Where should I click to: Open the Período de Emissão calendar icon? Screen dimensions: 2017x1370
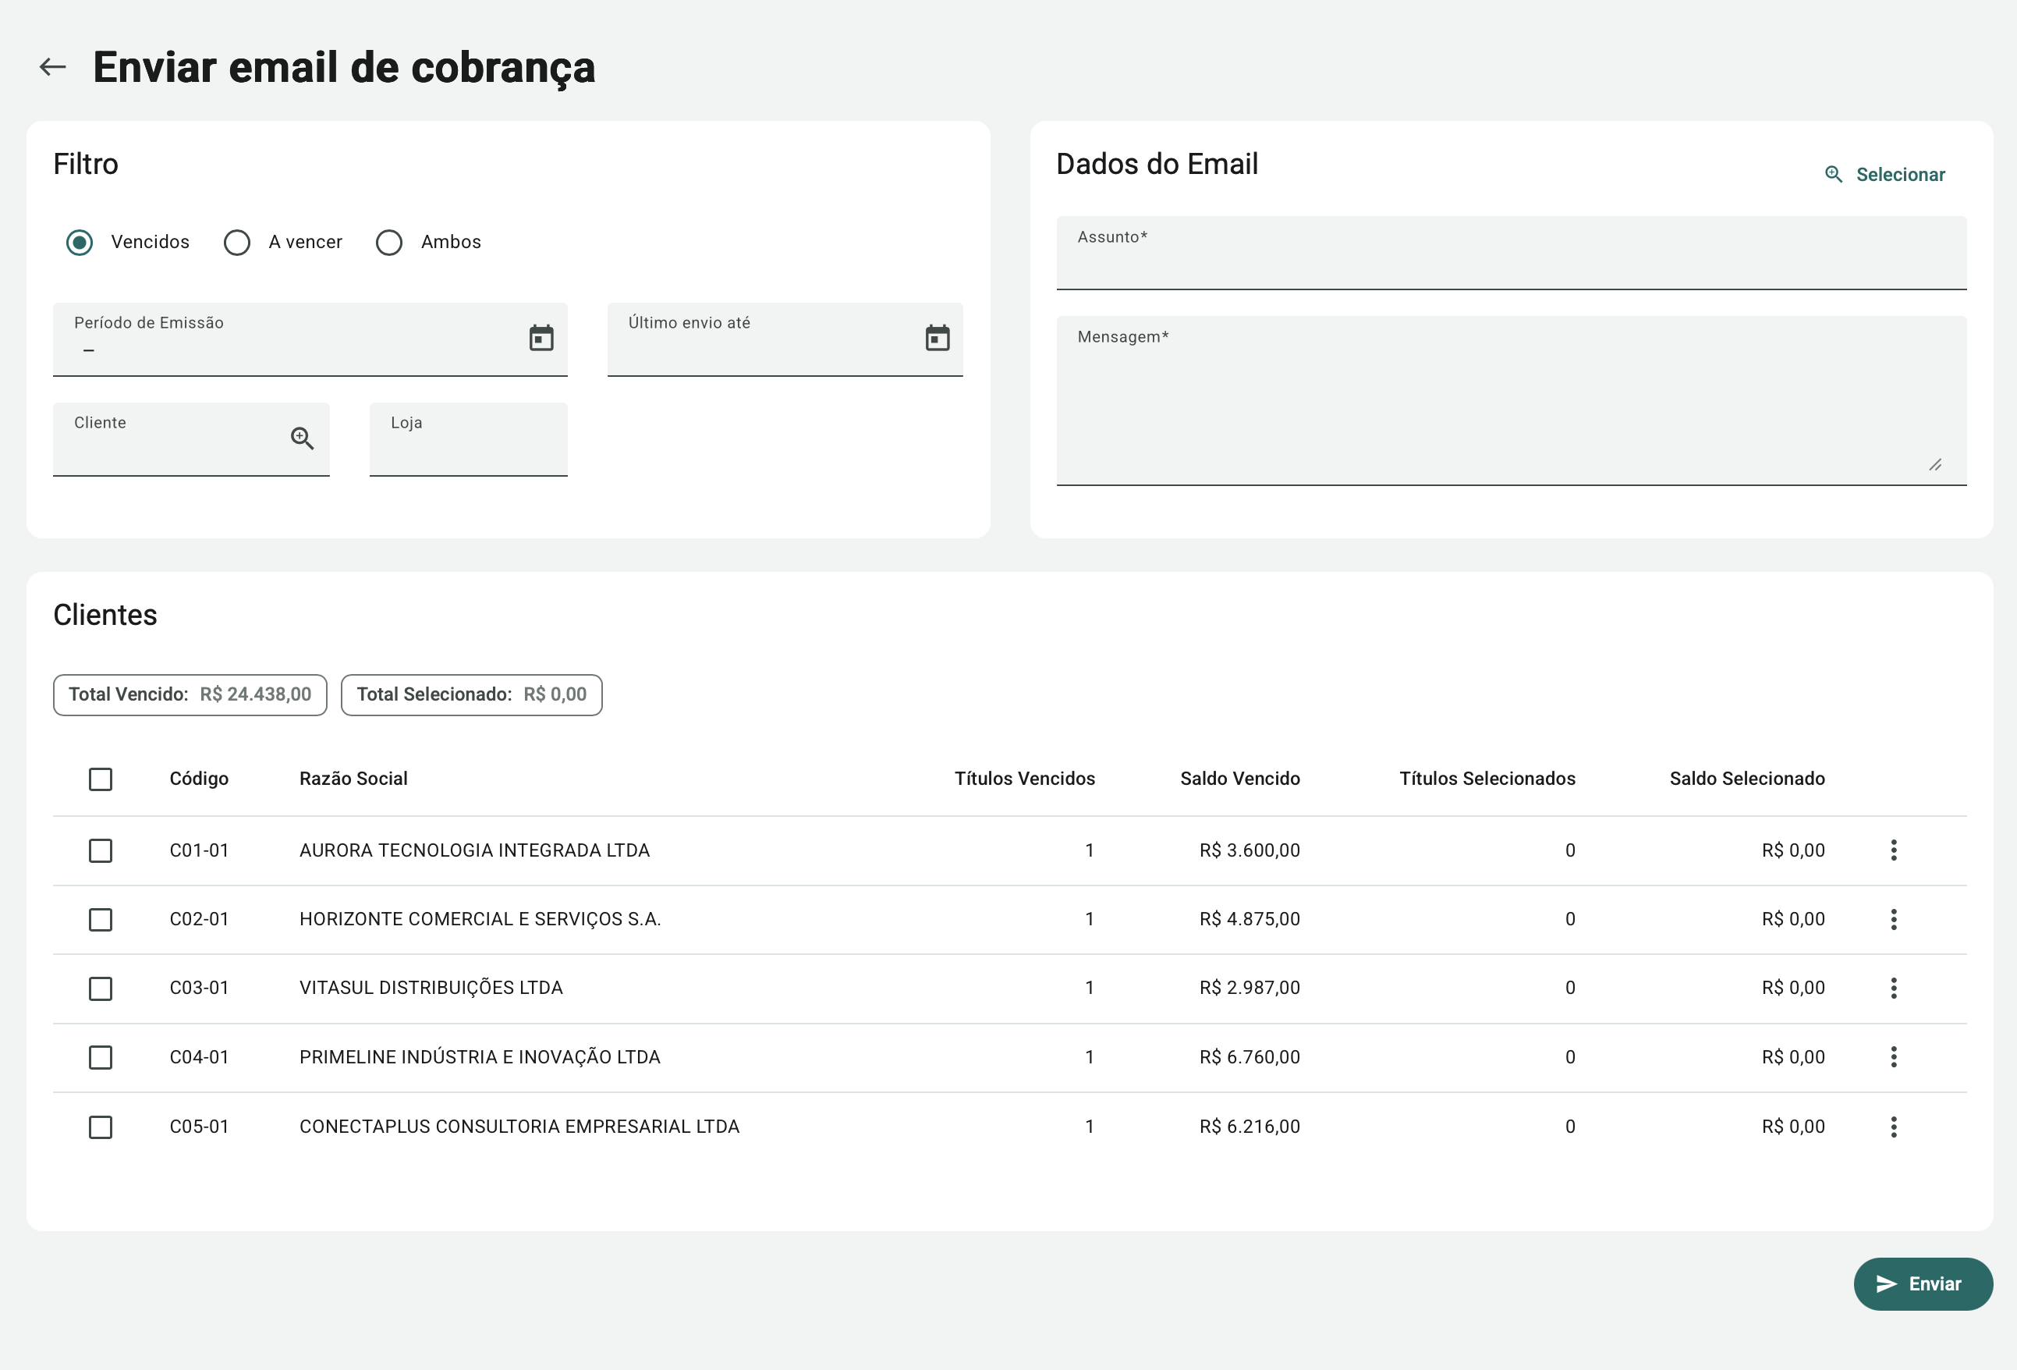tap(541, 338)
